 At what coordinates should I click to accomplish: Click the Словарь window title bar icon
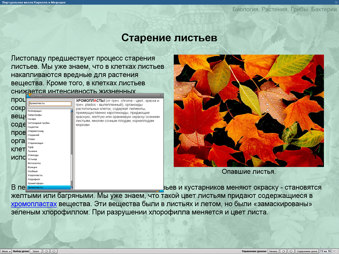[29, 96]
